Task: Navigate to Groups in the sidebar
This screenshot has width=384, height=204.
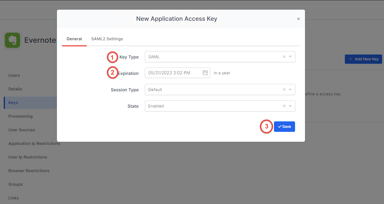Action: [16, 184]
